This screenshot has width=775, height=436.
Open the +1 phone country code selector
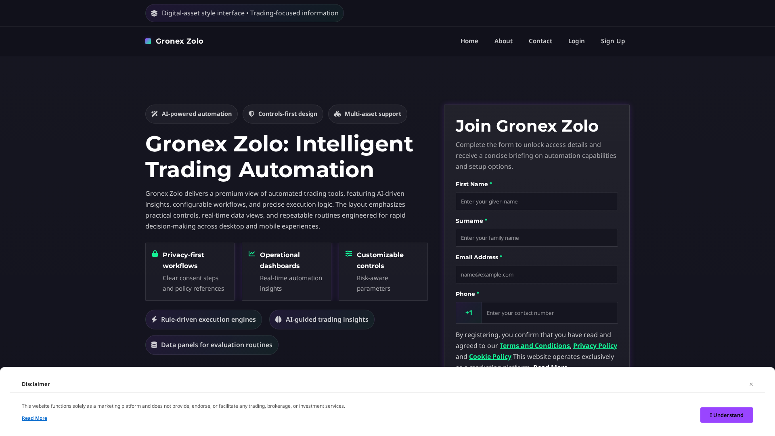pyautogui.click(x=469, y=313)
